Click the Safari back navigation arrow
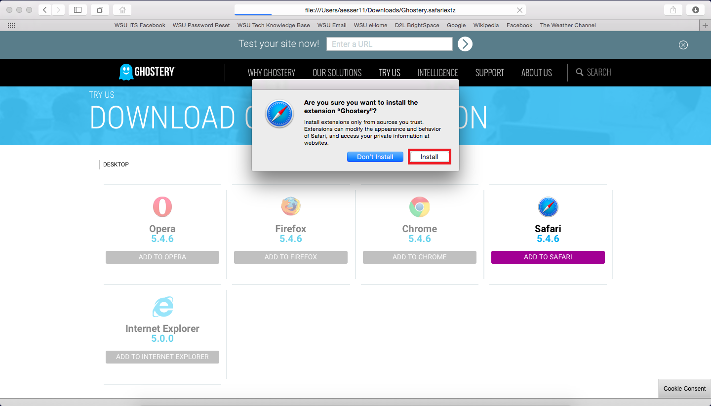The image size is (711, 406). 45,10
